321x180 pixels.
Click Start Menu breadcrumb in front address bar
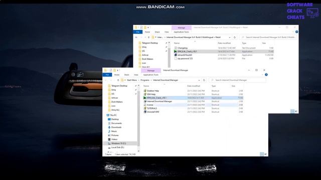[132, 80]
